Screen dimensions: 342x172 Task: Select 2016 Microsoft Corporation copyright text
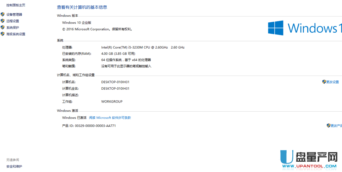tap(97, 29)
